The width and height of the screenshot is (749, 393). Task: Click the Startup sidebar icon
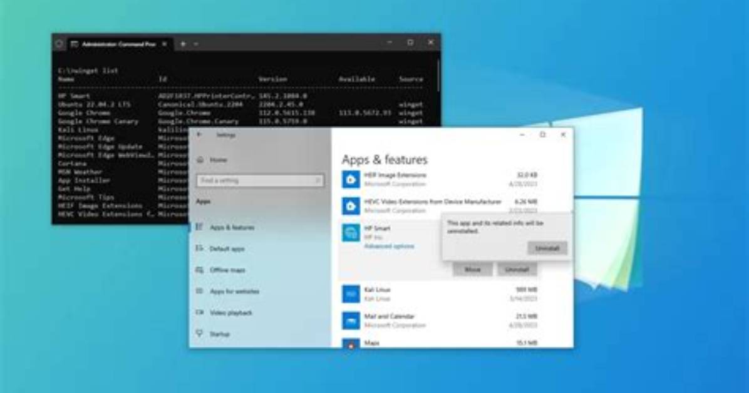200,334
